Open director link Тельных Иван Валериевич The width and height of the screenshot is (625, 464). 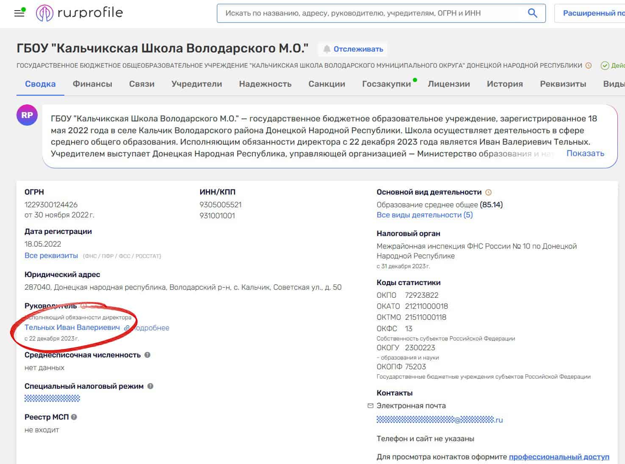[72, 328]
